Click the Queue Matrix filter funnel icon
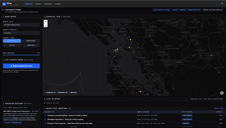This screenshot has width=226, height=128. (4, 17)
